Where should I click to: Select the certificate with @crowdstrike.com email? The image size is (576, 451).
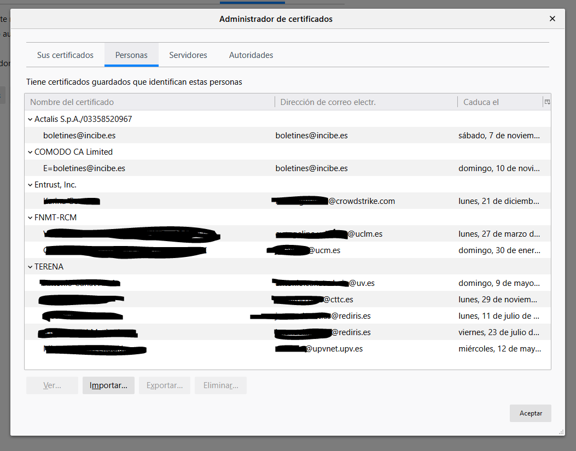[x=361, y=201]
